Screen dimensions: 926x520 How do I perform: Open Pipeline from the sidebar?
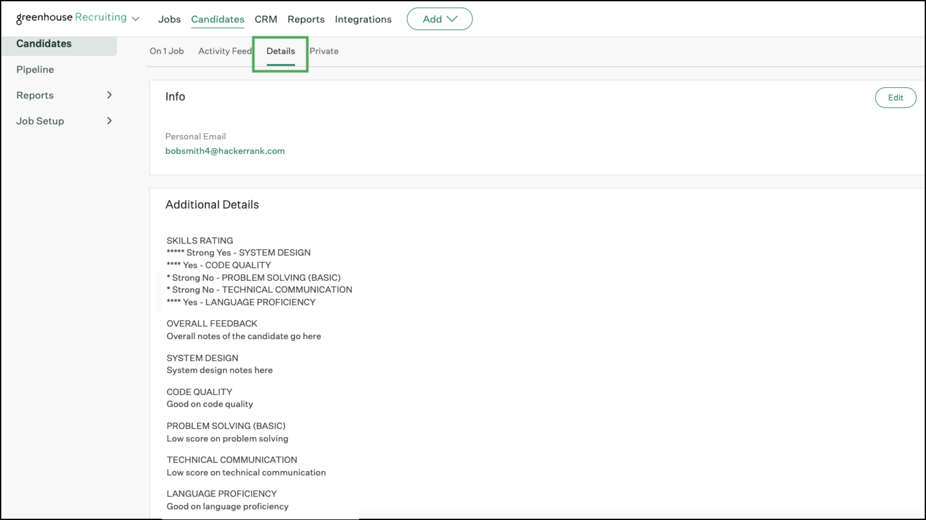(x=35, y=69)
